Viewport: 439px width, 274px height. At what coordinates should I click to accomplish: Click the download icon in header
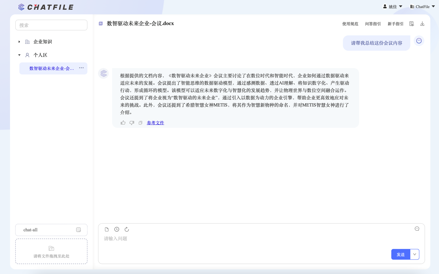(422, 24)
